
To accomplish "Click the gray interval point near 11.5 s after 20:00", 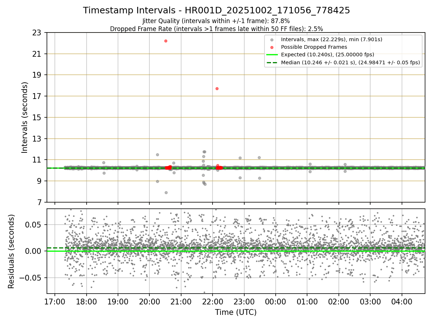I will pos(157,155).
